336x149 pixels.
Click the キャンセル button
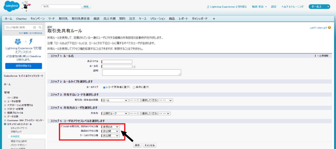point(150,145)
